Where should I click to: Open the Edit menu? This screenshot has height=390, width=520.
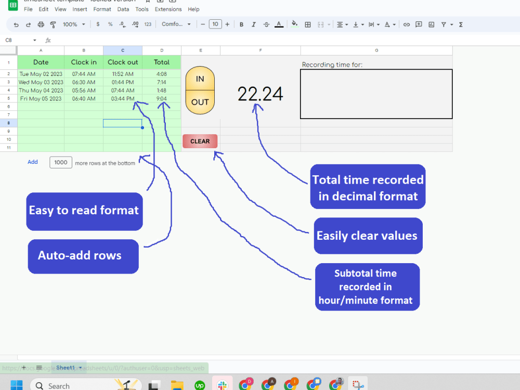[x=44, y=9]
